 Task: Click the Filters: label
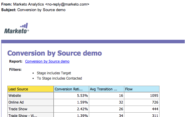click(15, 70)
